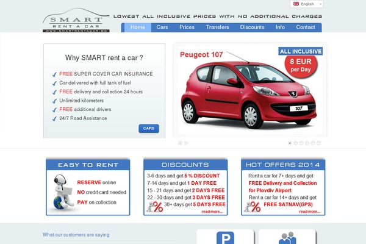
Task: Select the sixth slideshow dot
Action: click(318, 143)
